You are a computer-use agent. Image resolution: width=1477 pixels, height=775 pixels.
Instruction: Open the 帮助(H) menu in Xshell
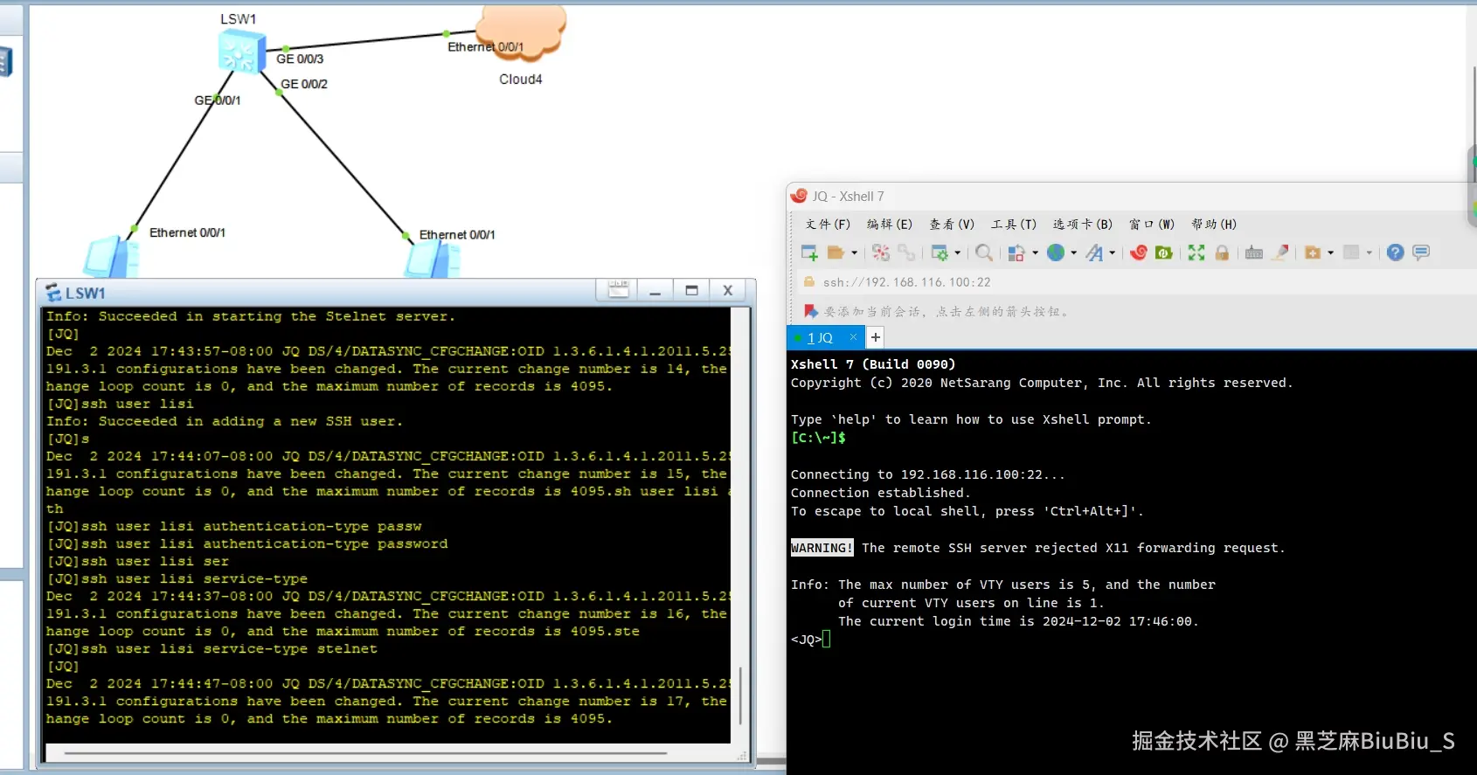point(1214,225)
